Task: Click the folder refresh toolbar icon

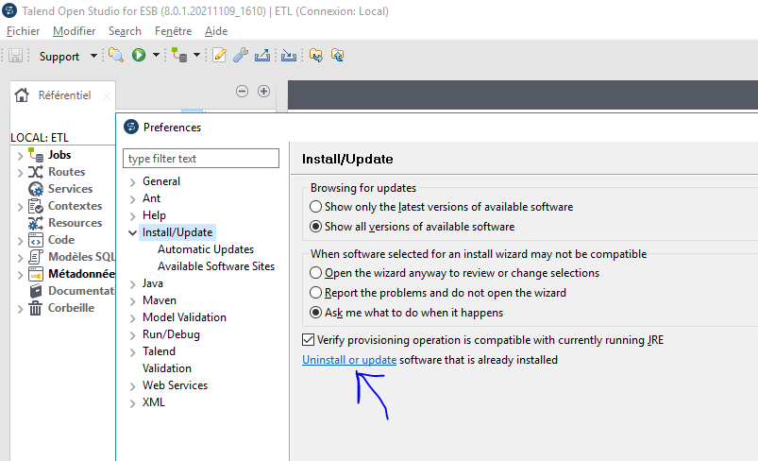Action: click(x=337, y=55)
